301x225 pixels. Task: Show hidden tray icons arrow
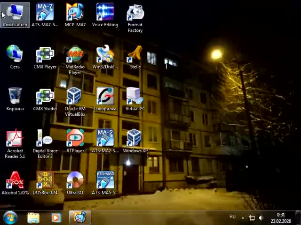point(243,217)
